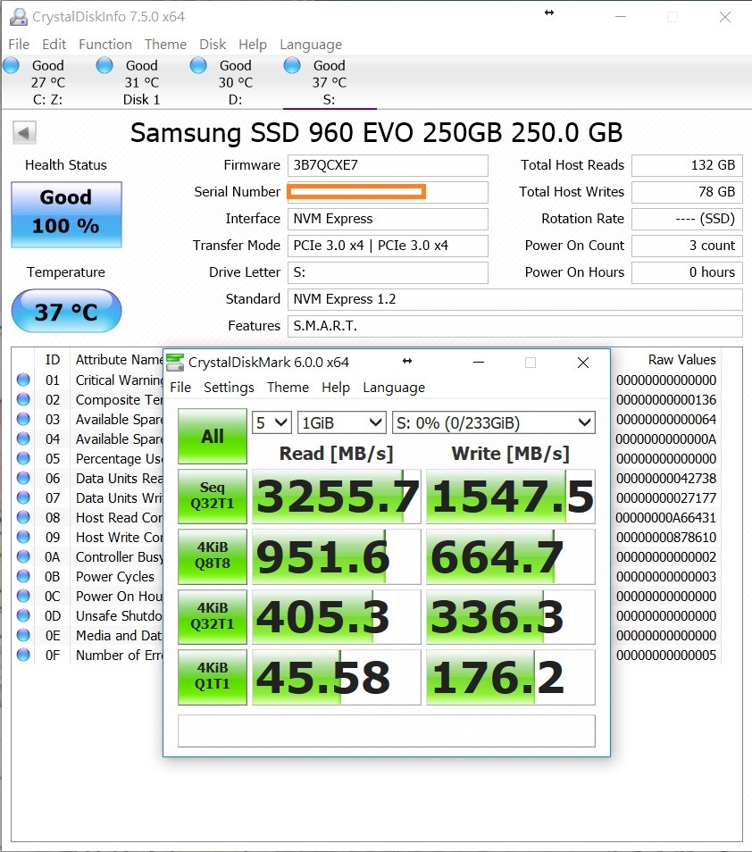
Task: Click the CrystalDiskInfo app icon in title bar
Action: pyautogui.click(x=19, y=17)
